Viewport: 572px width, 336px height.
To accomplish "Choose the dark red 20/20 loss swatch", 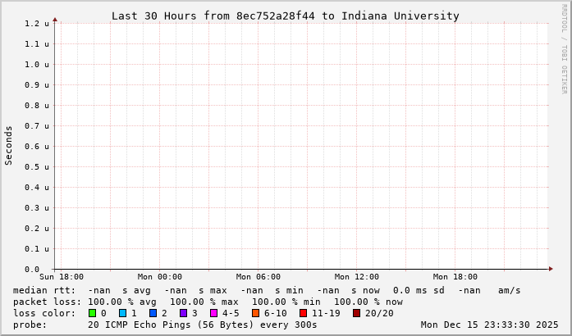I will tap(356, 313).
